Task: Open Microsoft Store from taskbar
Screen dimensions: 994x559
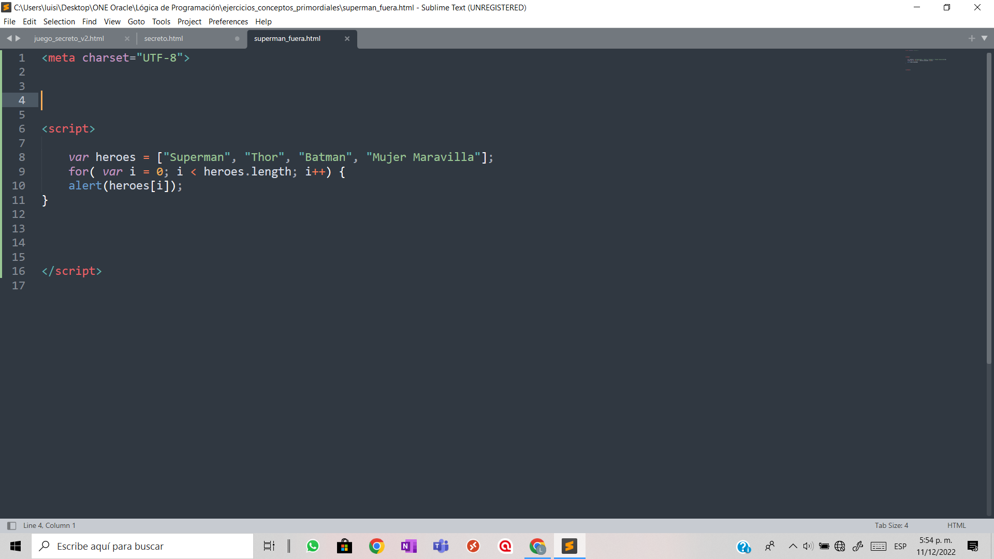Action: pos(344,546)
